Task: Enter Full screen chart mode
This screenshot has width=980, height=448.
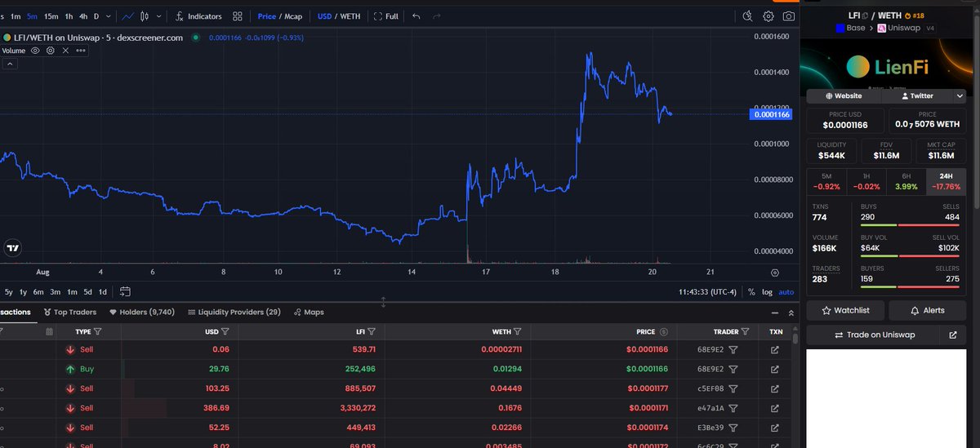Action: (x=386, y=16)
